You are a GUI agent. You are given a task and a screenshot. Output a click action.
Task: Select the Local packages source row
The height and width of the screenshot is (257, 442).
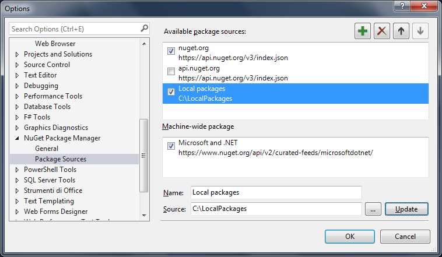tap(296, 93)
